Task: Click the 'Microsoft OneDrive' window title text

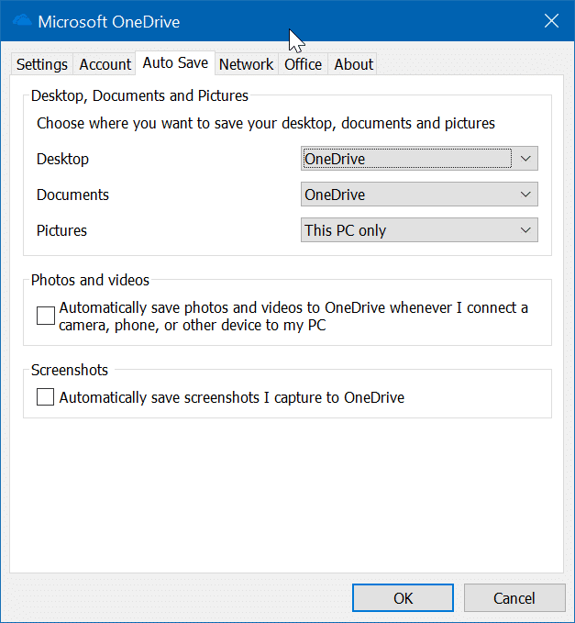Action: [x=109, y=22]
